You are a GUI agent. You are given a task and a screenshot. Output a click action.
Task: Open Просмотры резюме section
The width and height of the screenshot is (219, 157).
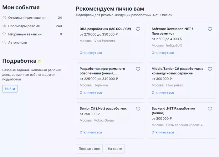point(24,26)
